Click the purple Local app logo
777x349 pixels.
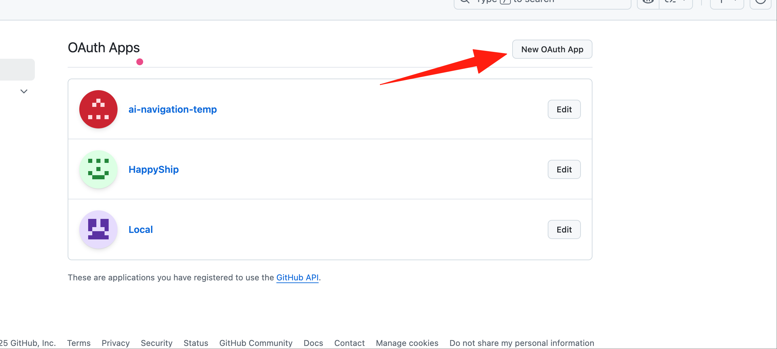coord(98,229)
